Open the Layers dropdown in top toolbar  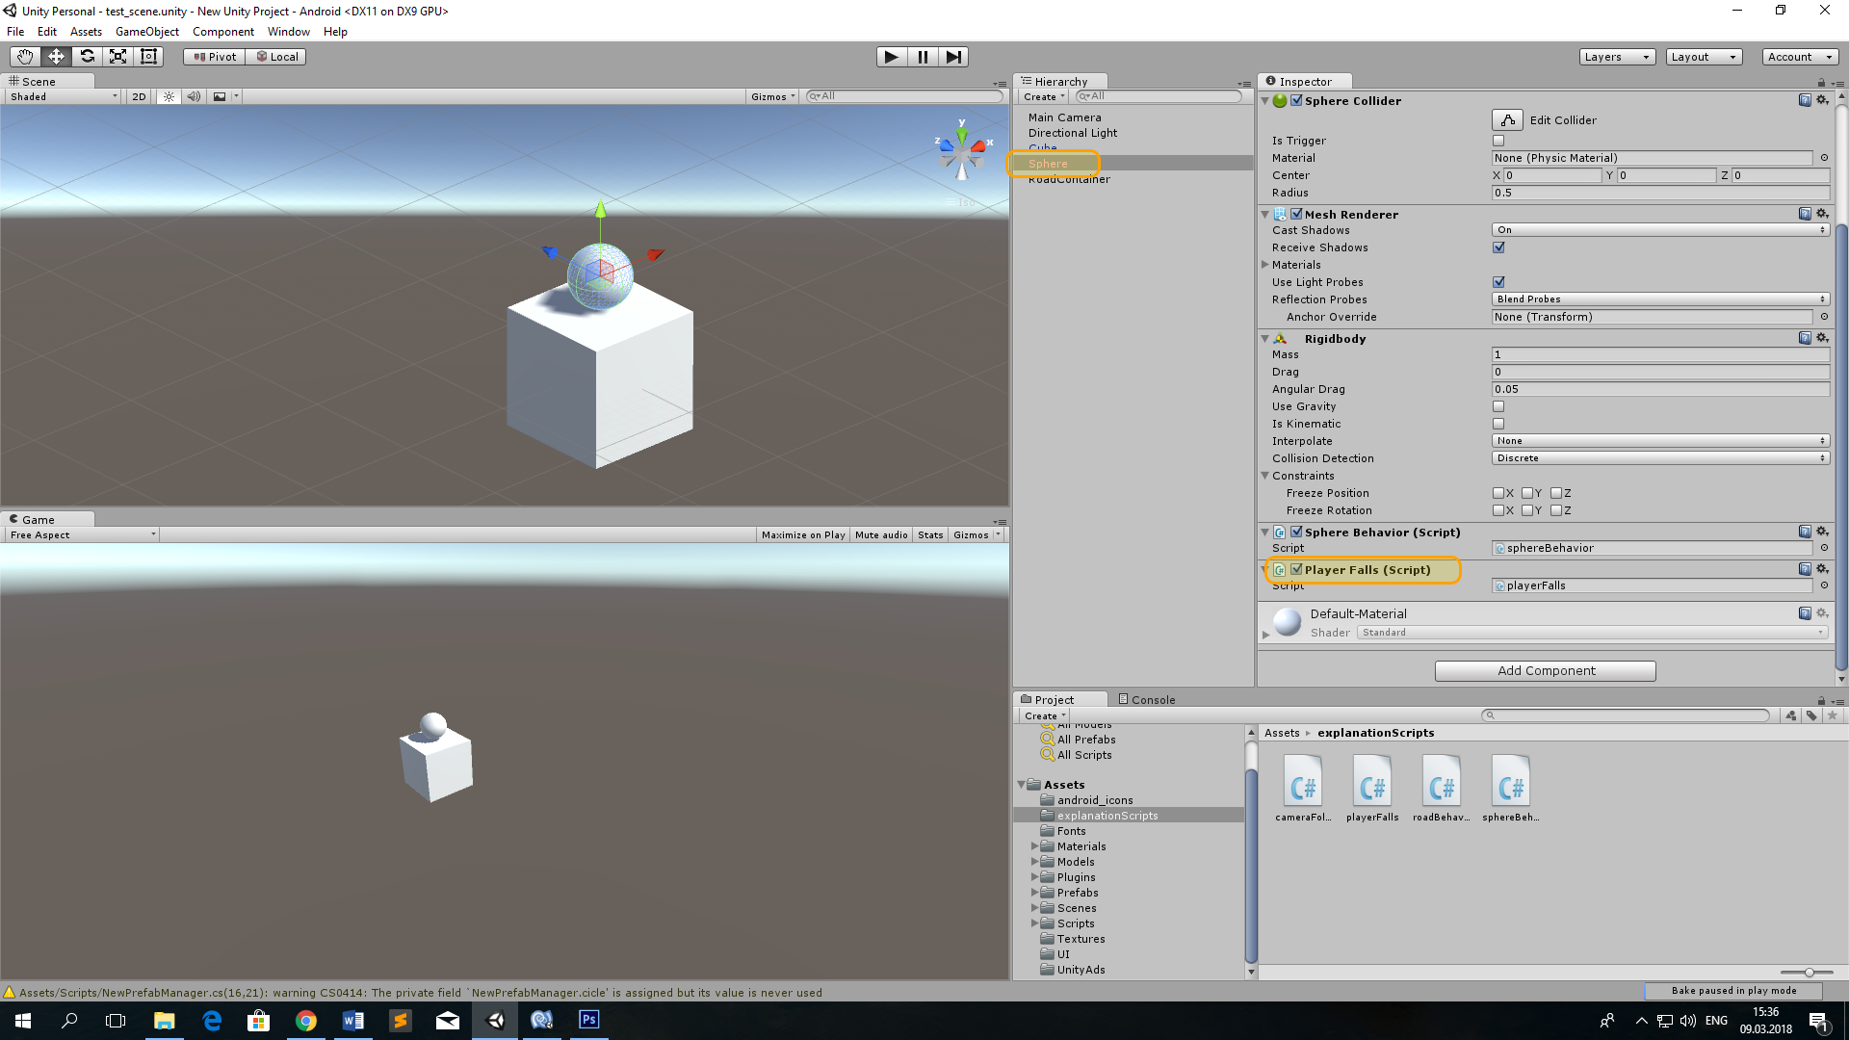[x=1617, y=56]
